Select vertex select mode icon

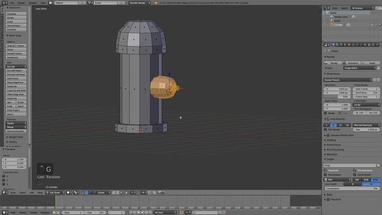click(113, 192)
